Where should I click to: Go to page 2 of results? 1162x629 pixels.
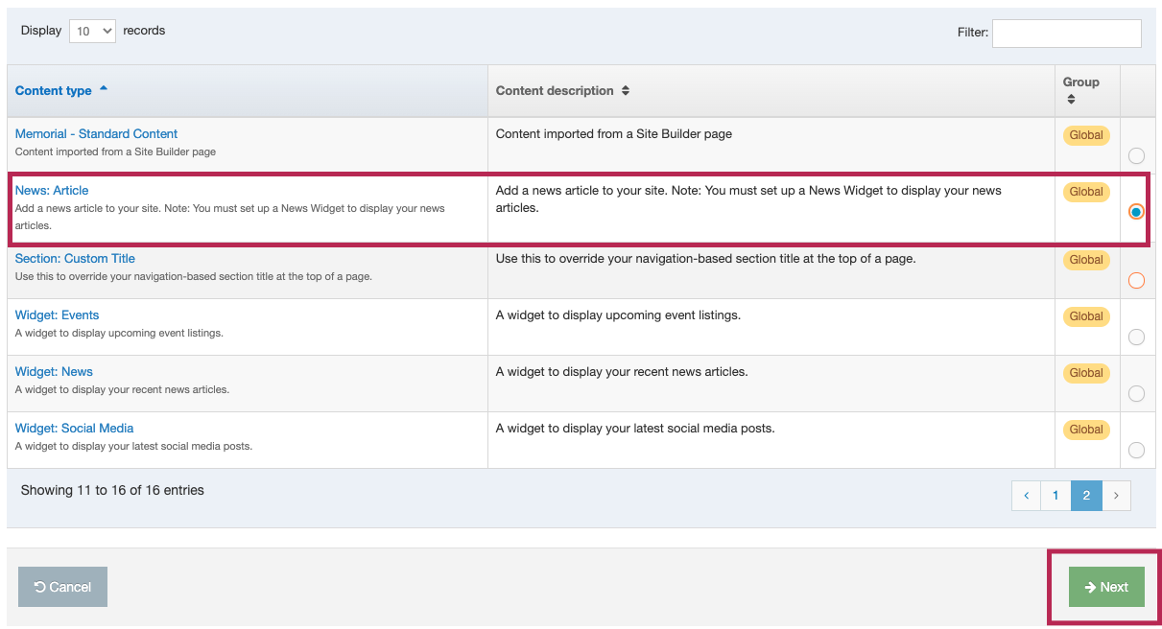point(1086,495)
